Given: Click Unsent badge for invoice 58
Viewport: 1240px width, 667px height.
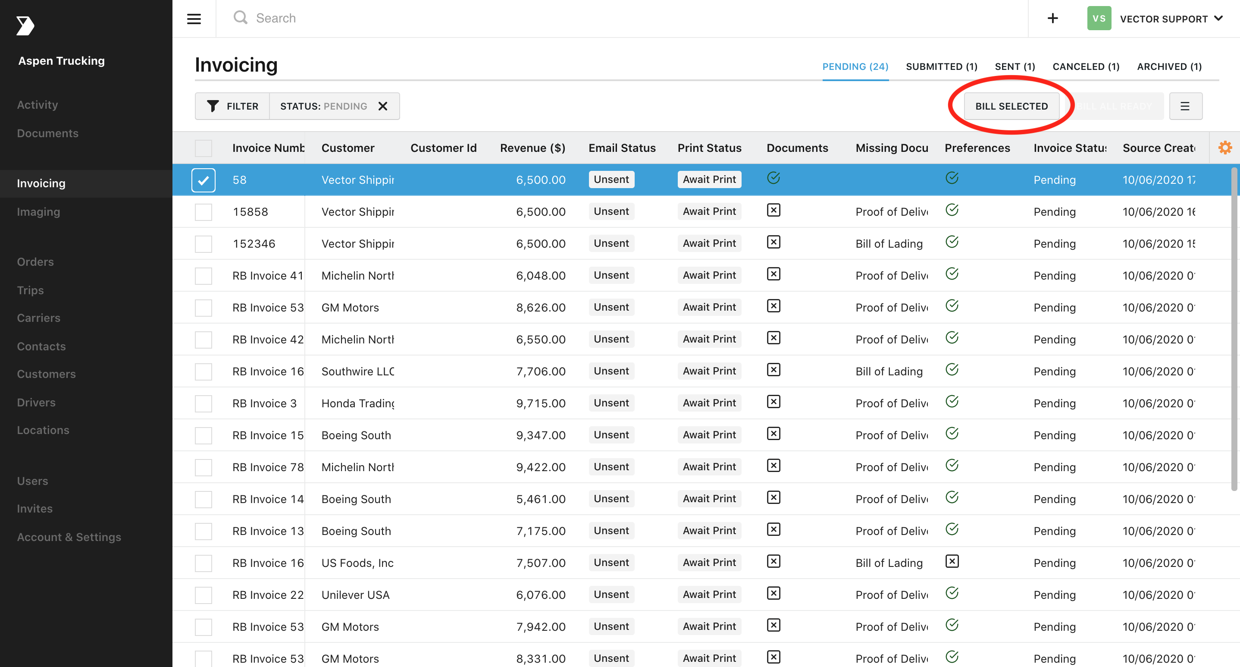Looking at the screenshot, I should pyautogui.click(x=611, y=179).
